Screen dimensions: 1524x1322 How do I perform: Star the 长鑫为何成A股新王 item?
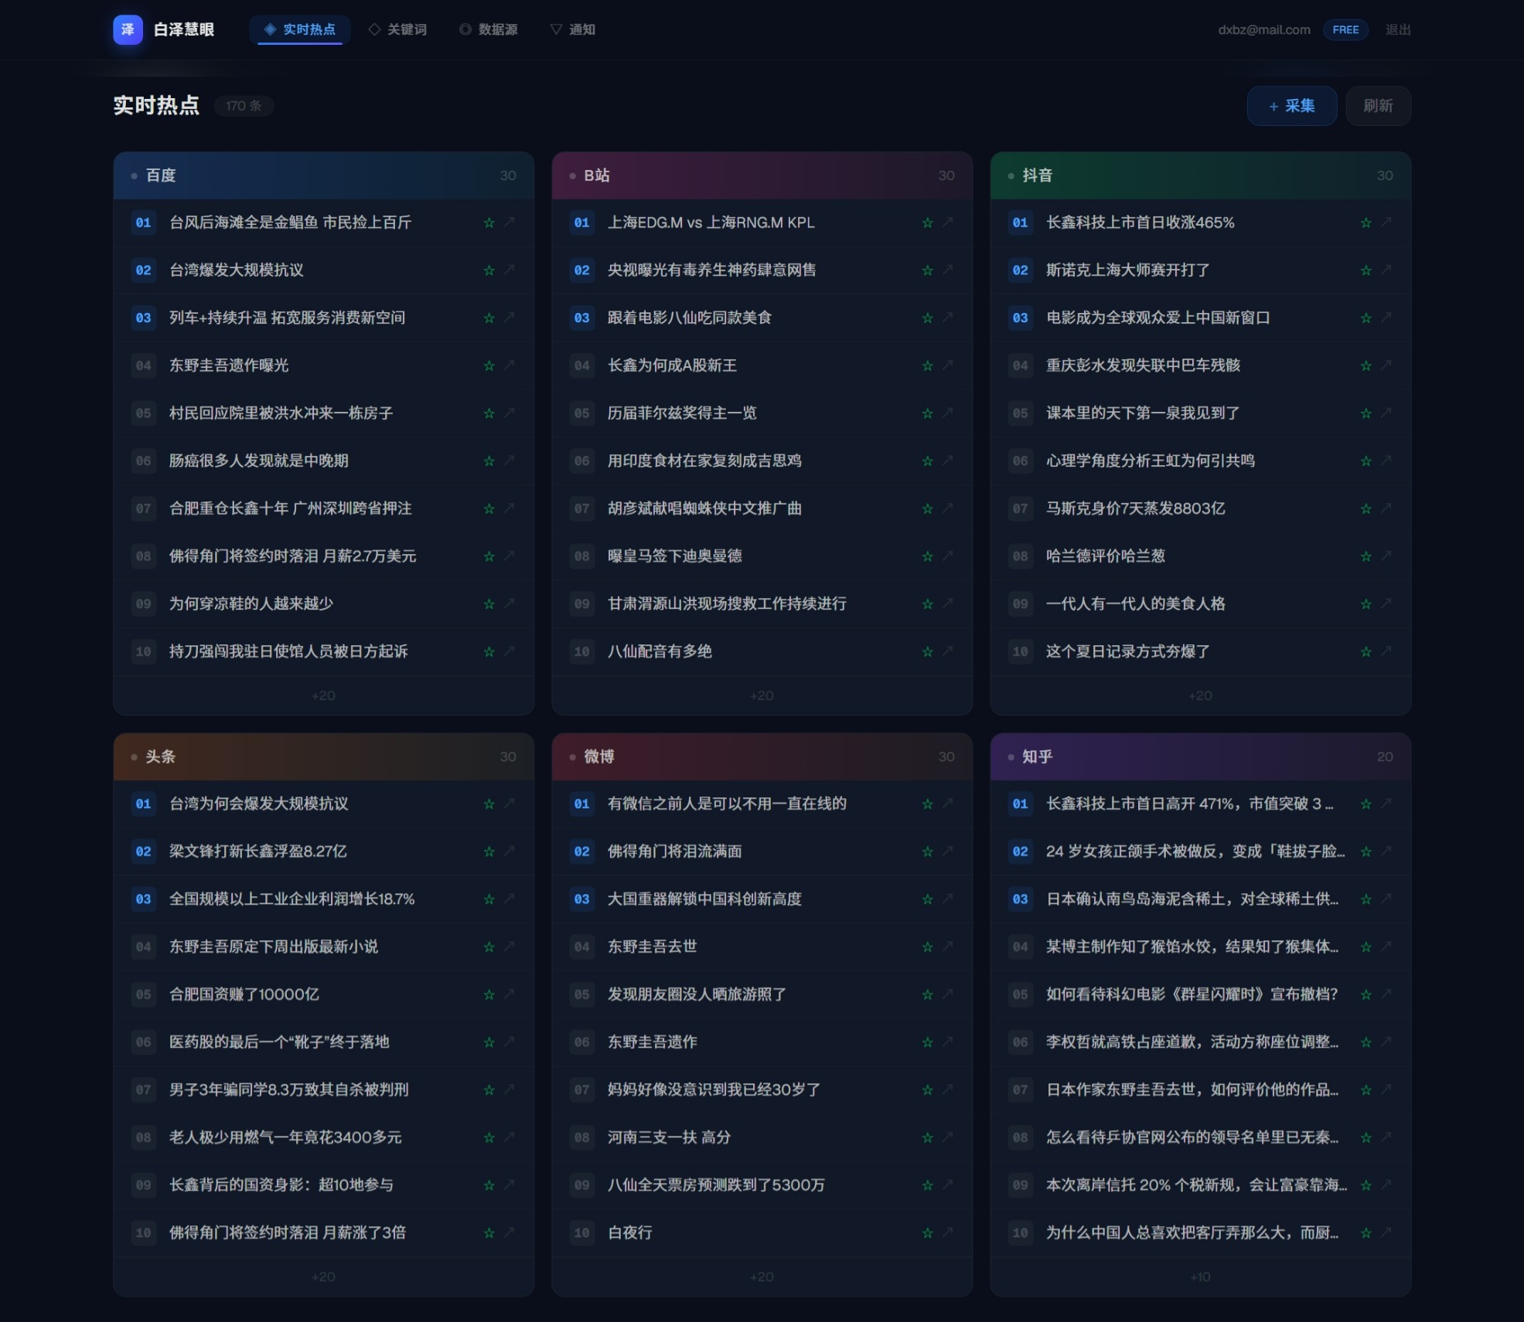(x=927, y=365)
